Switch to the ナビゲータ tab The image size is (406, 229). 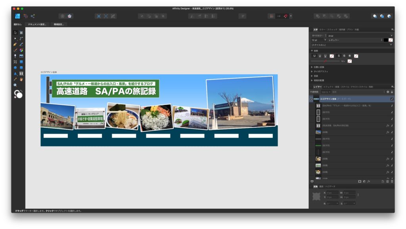(x=330, y=187)
